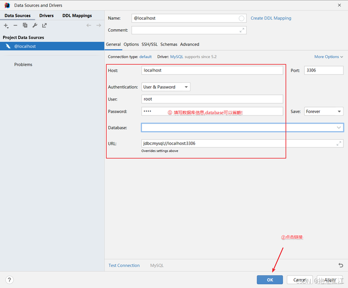This screenshot has width=348, height=288.
Task: Click the Host input field
Action: [212, 70]
